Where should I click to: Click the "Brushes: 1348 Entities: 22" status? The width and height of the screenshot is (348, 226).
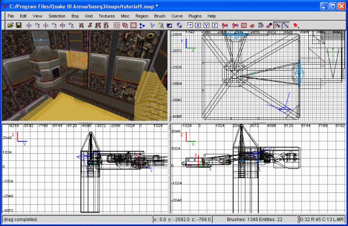pyautogui.click(x=254, y=219)
